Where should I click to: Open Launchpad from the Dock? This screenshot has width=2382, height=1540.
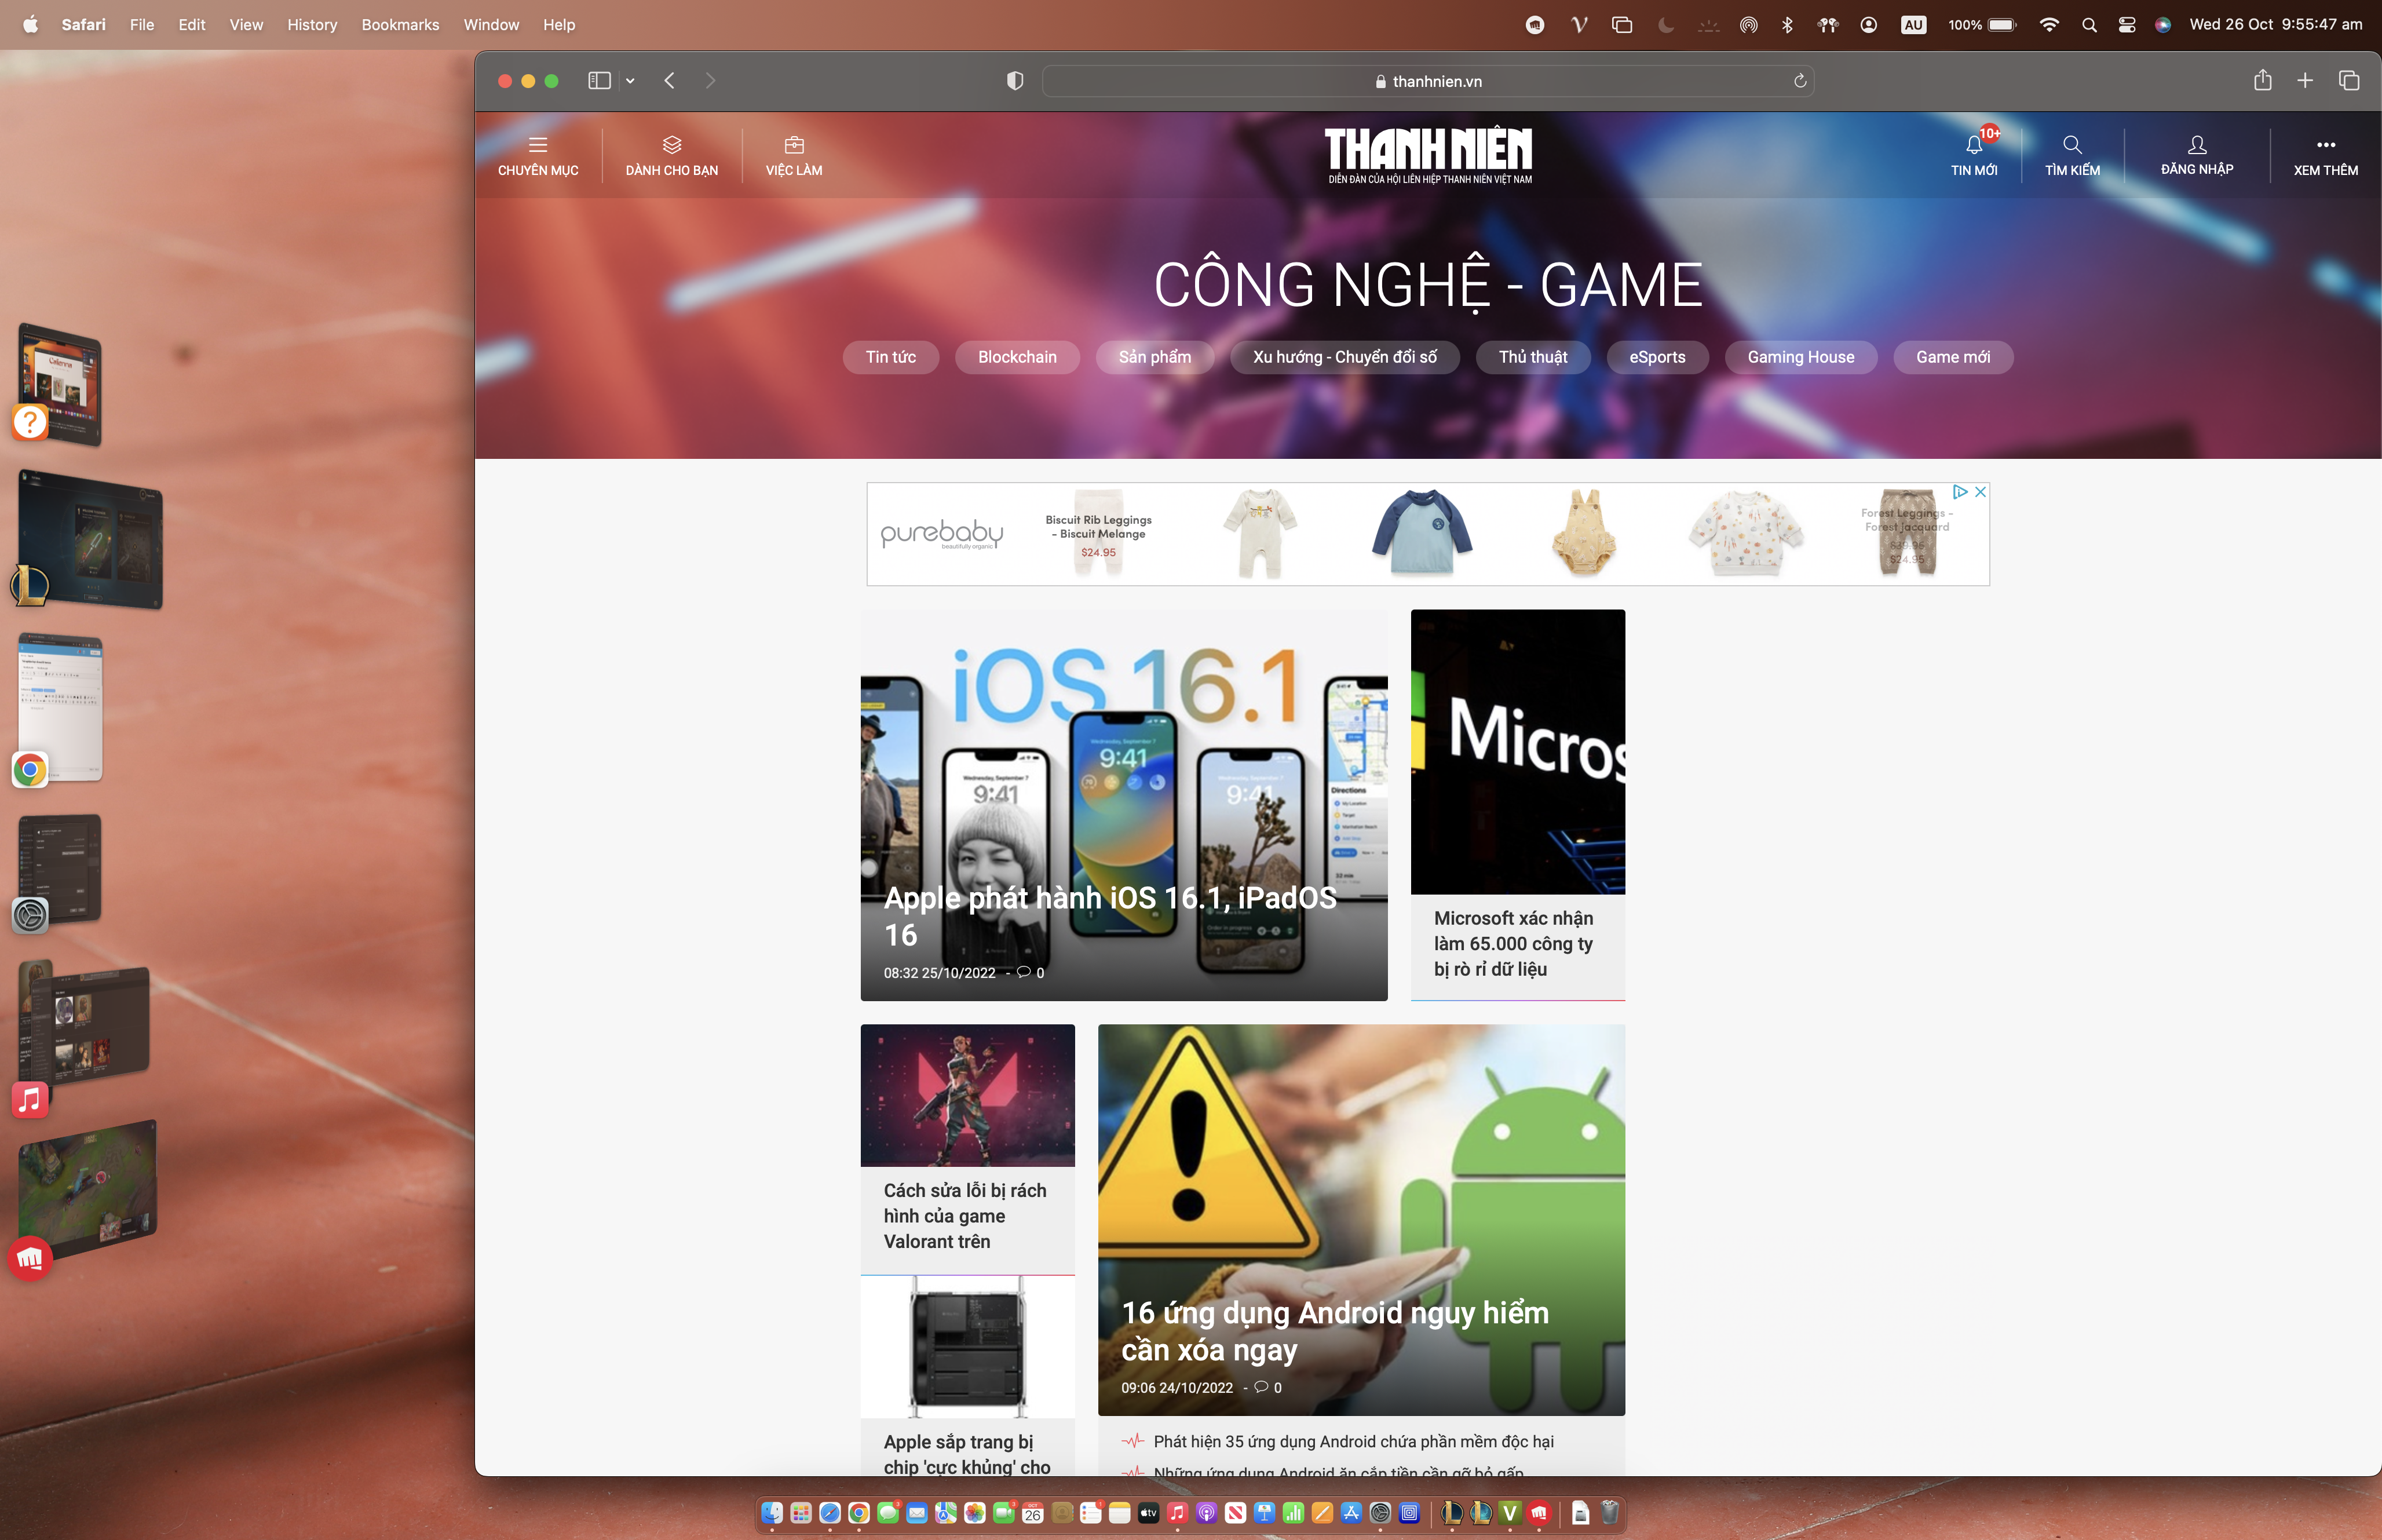click(x=801, y=1512)
